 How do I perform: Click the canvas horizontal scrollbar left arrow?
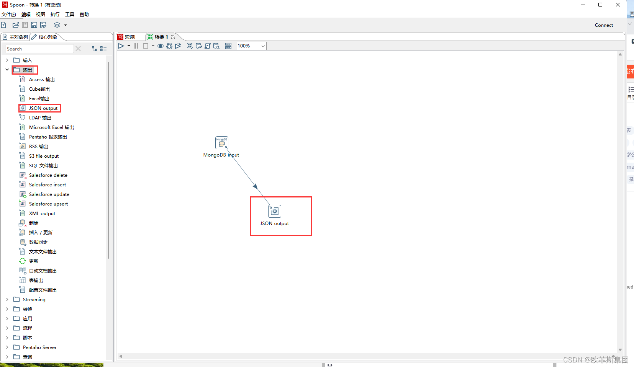[x=121, y=356]
